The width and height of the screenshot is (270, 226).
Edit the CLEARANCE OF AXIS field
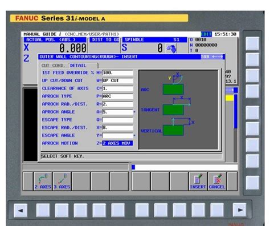[117, 88]
